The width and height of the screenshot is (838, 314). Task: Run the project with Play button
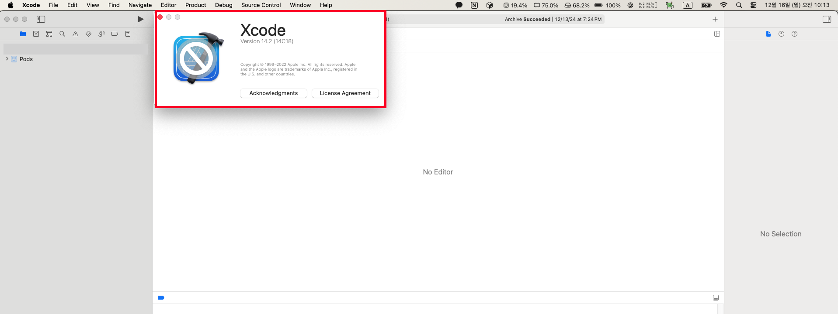tap(140, 19)
